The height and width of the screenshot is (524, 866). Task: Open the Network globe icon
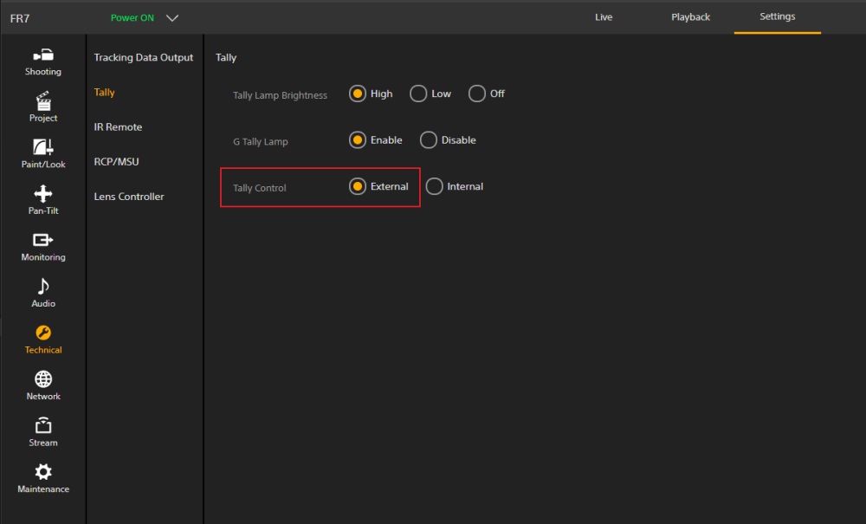coord(43,379)
